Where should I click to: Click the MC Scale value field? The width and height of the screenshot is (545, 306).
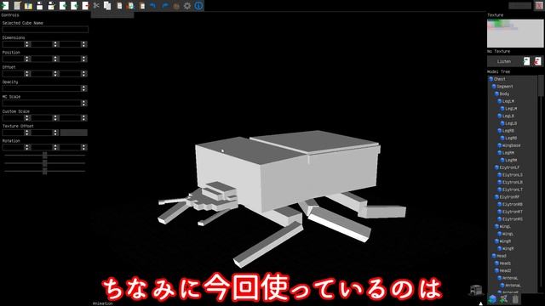click(42, 103)
